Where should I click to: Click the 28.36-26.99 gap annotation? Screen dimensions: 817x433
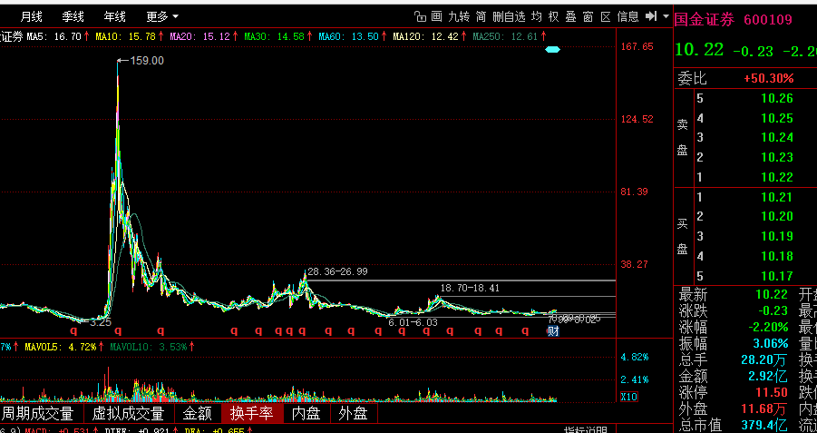[337, 271]
